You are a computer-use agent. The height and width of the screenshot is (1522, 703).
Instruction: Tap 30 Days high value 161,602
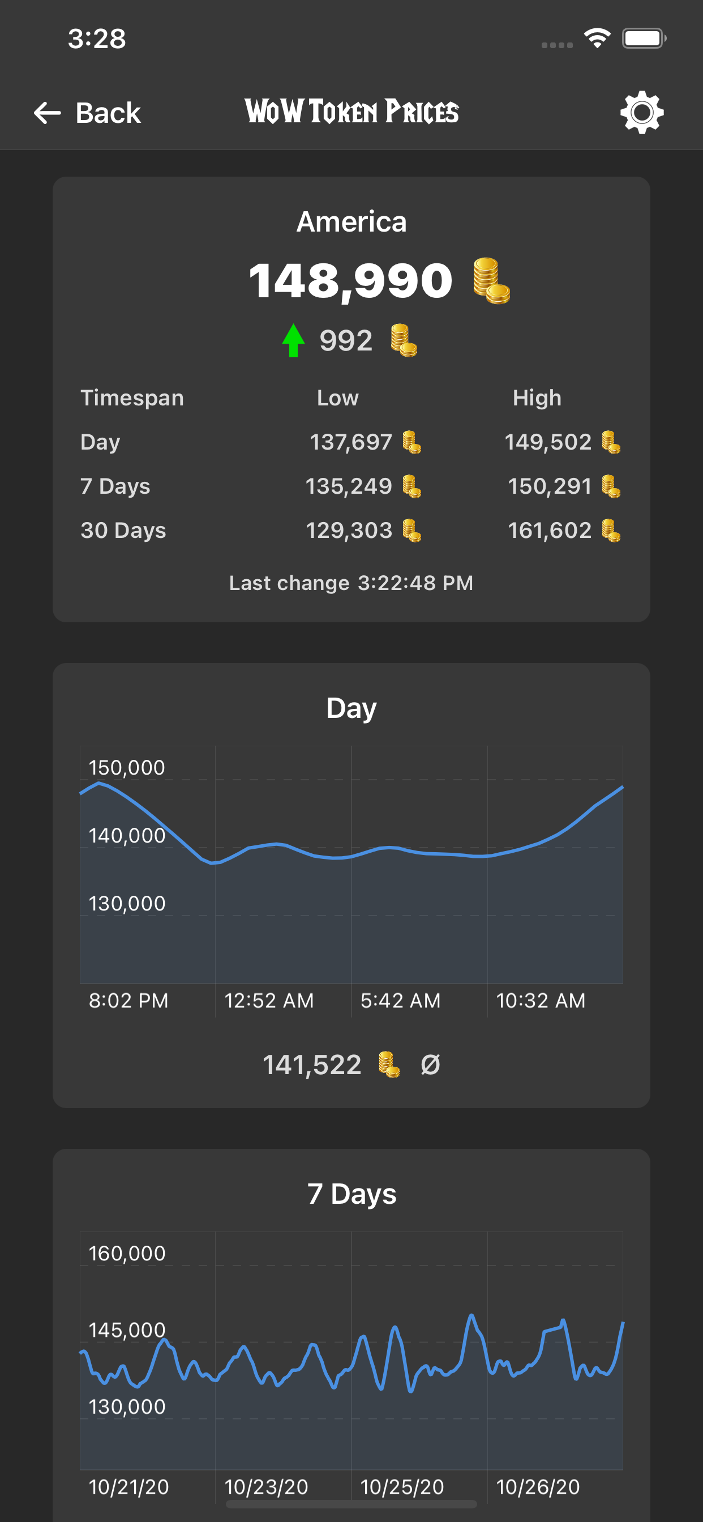pos(550,531)
